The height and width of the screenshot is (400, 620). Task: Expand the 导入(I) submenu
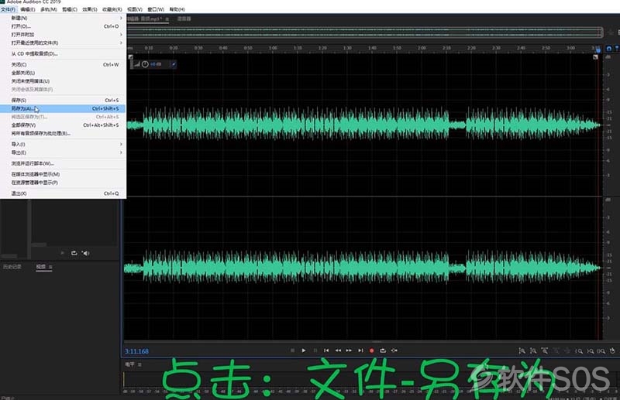[64, 145]
